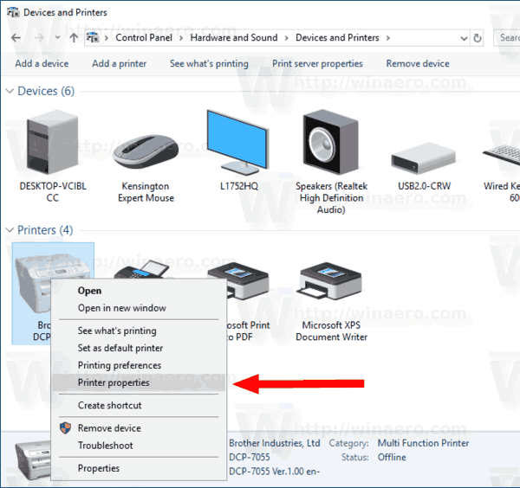Choose Properties at bottom of context menu

pos(139,468)
